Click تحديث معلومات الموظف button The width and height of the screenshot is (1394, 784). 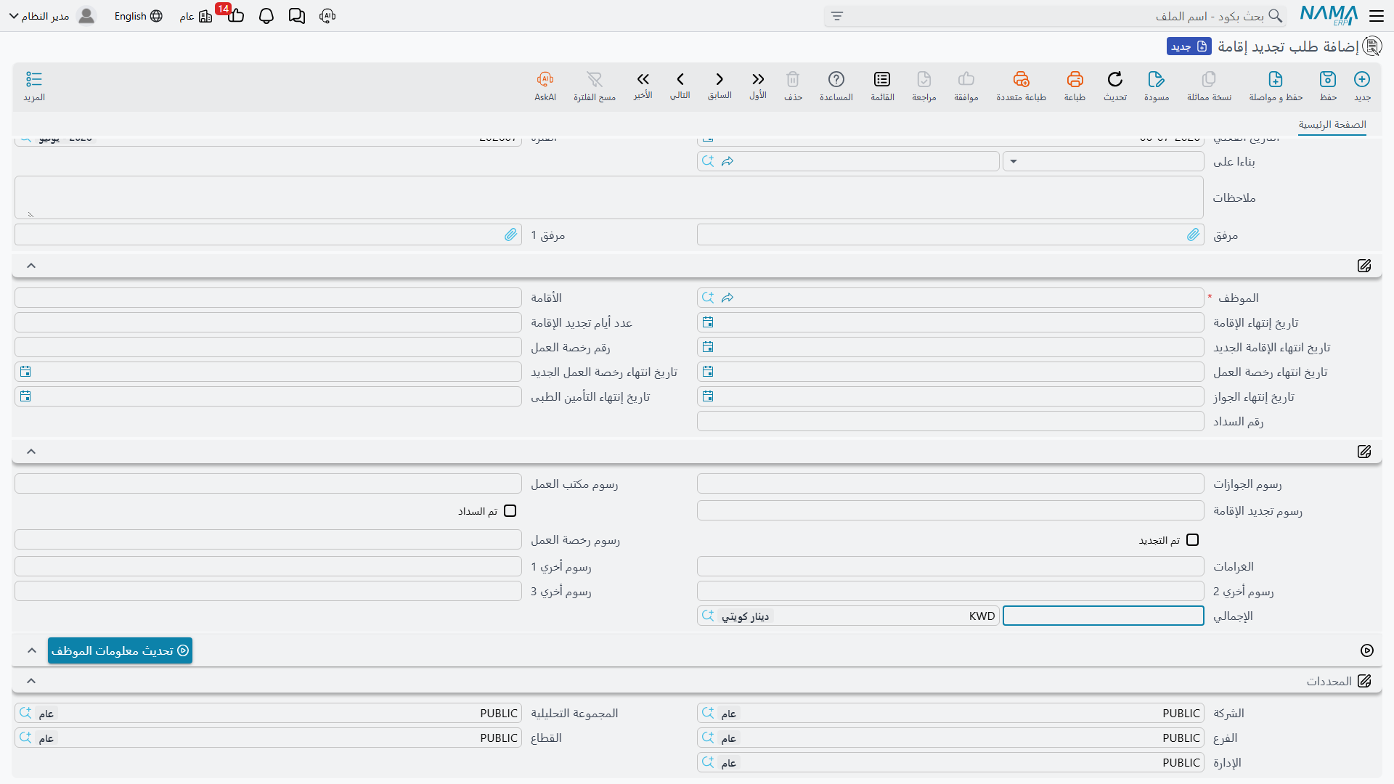[x=121, y=650]
